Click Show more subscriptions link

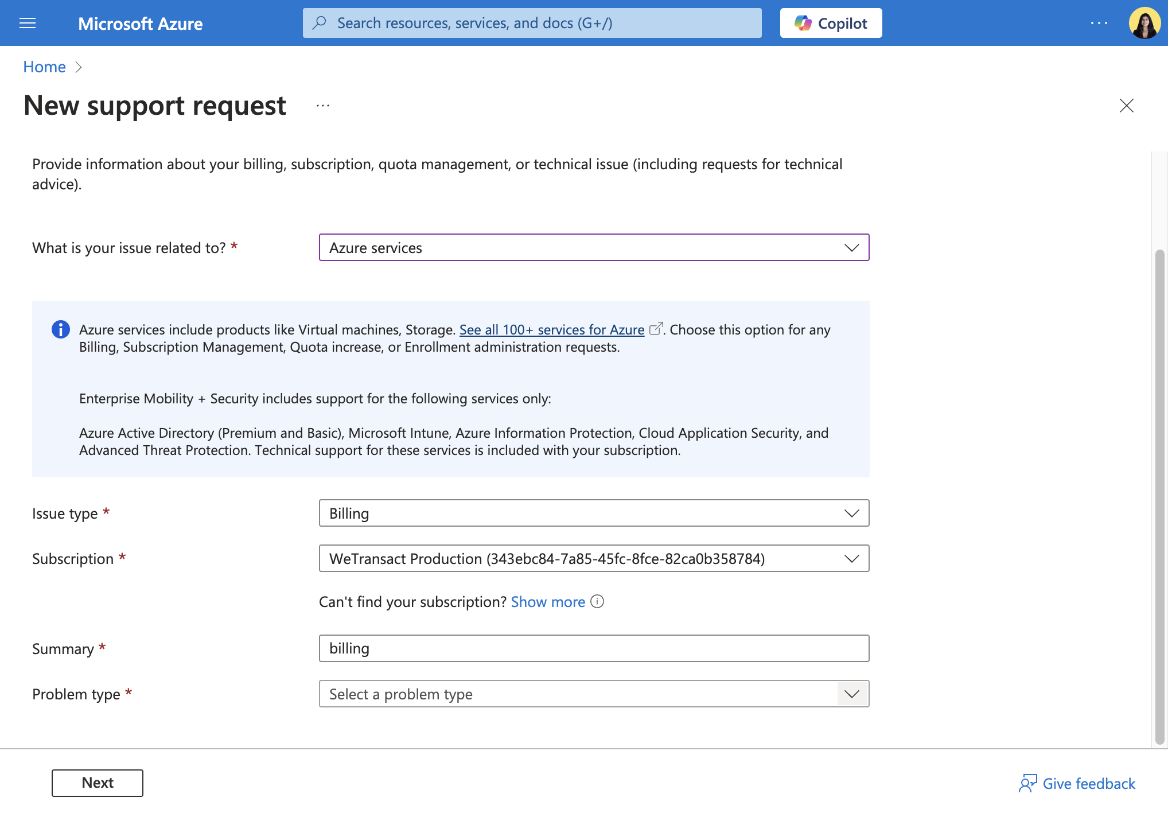[548, 601]
